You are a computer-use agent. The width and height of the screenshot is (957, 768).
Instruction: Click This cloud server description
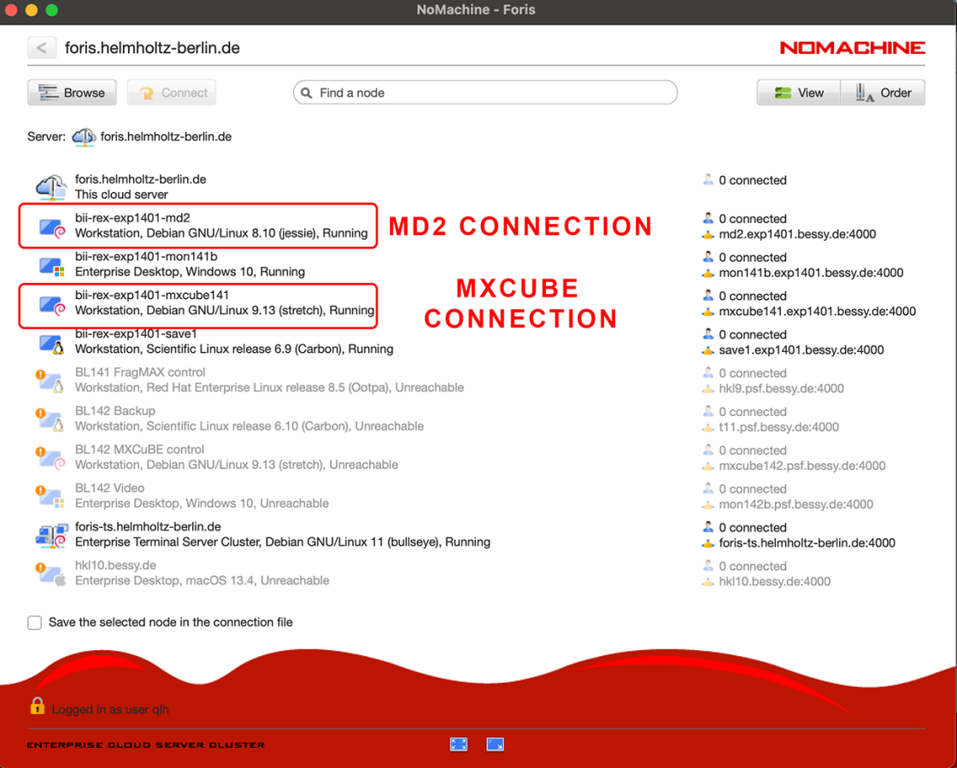[x=121, y=195]
